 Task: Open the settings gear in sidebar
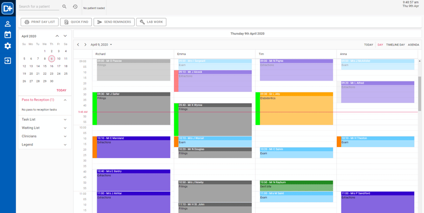8,46
